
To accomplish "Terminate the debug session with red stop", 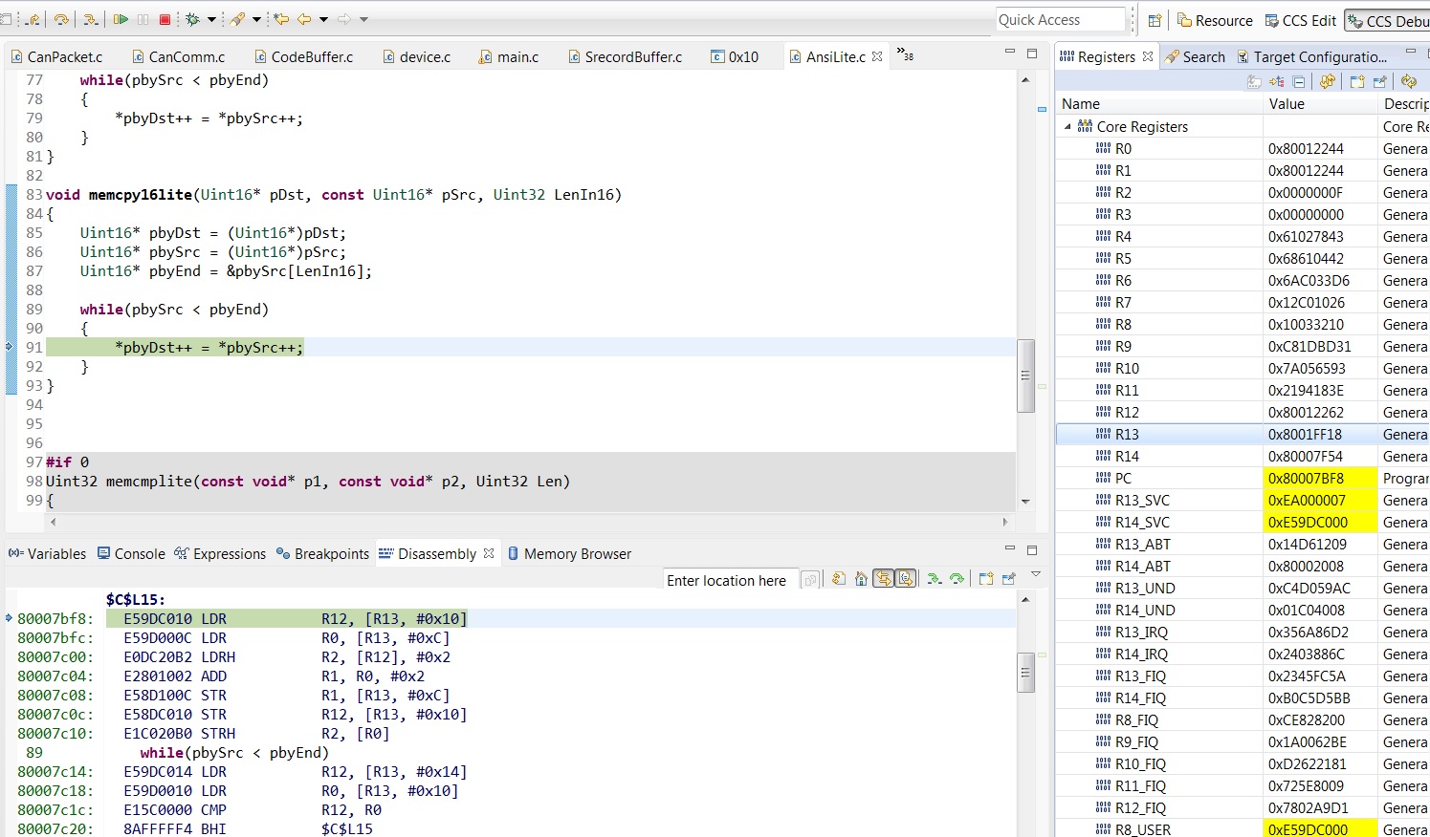I will [x=165, y=19].
